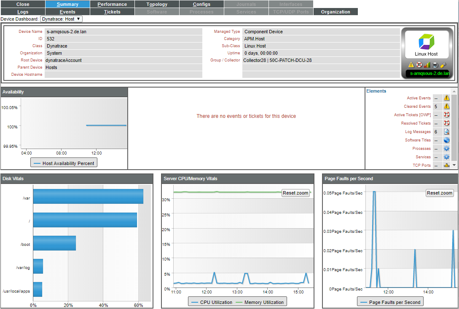This screenshot has height=309, width=459.
Task: Click the performance graphs bar-chart icon on device pane
Action: tap(427, 64)
